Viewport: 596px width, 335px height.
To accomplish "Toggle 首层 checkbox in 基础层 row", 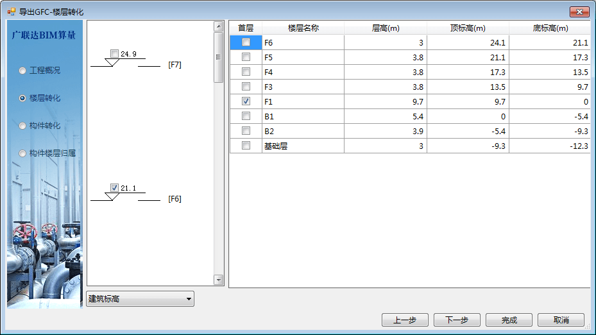I will coord(246,145).
